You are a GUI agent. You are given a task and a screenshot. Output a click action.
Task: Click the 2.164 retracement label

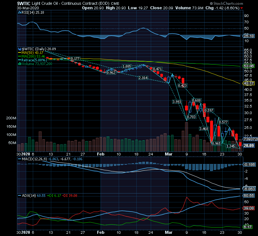tap(143, 78)
